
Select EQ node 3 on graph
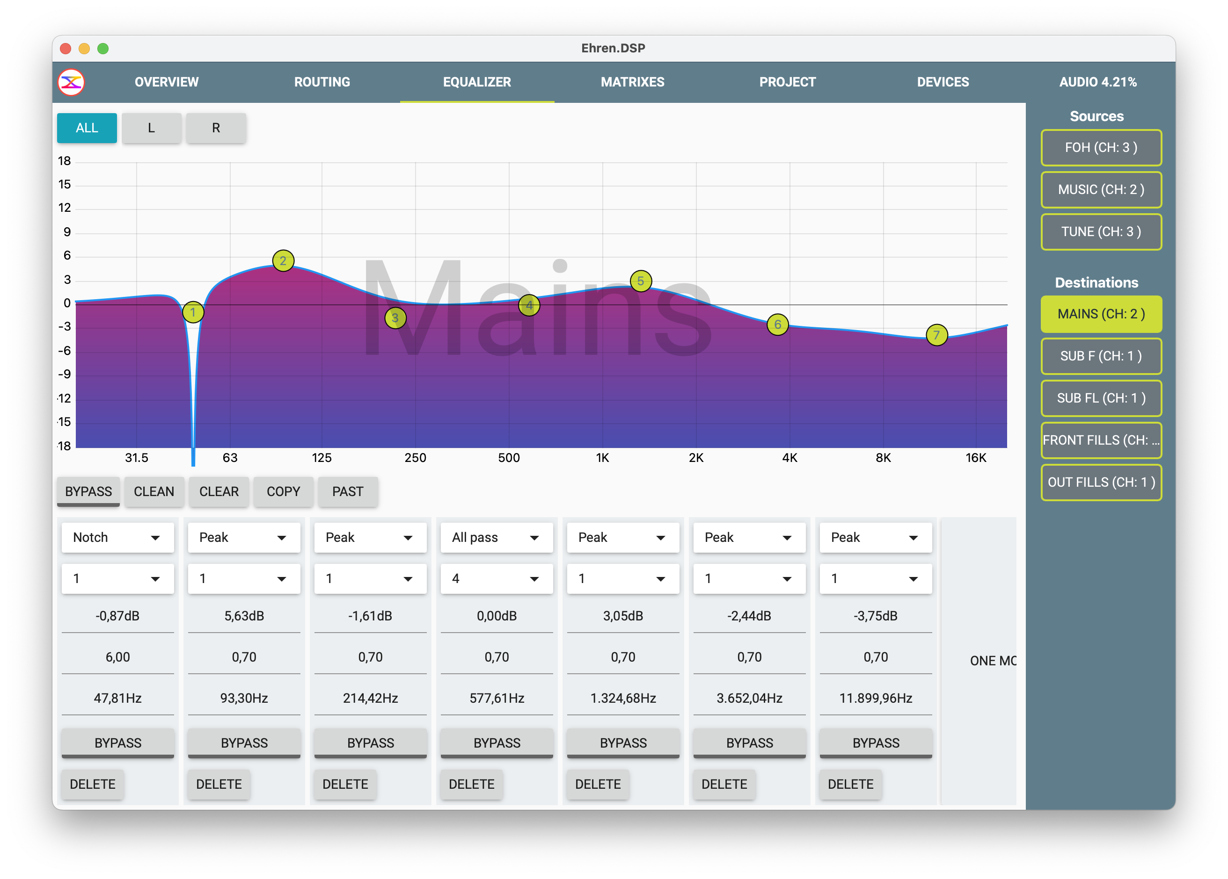click(x=395, y=317)
